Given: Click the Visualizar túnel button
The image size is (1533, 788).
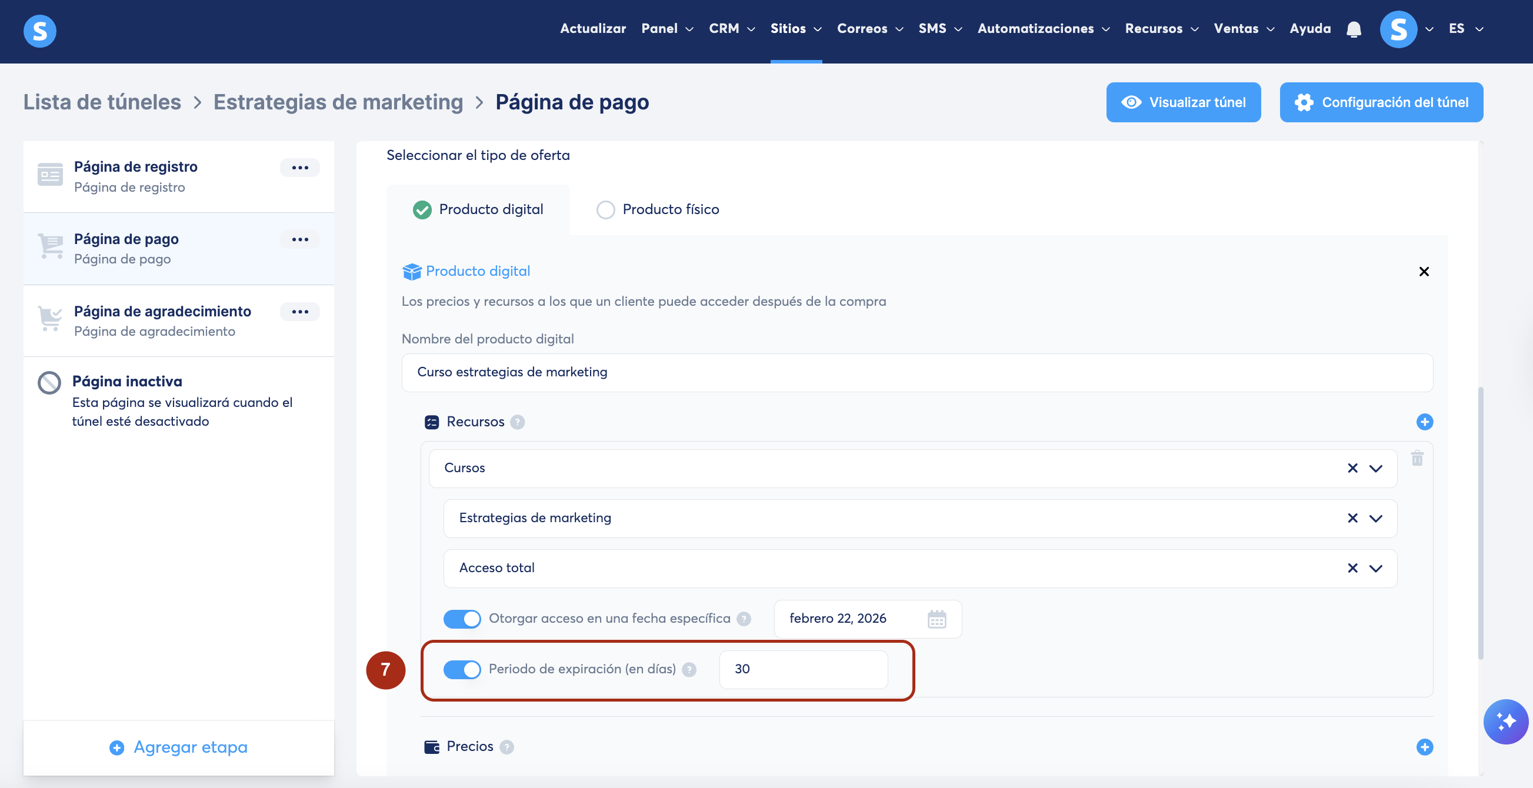Looking at the screenshot, I should click(1182, 102).
